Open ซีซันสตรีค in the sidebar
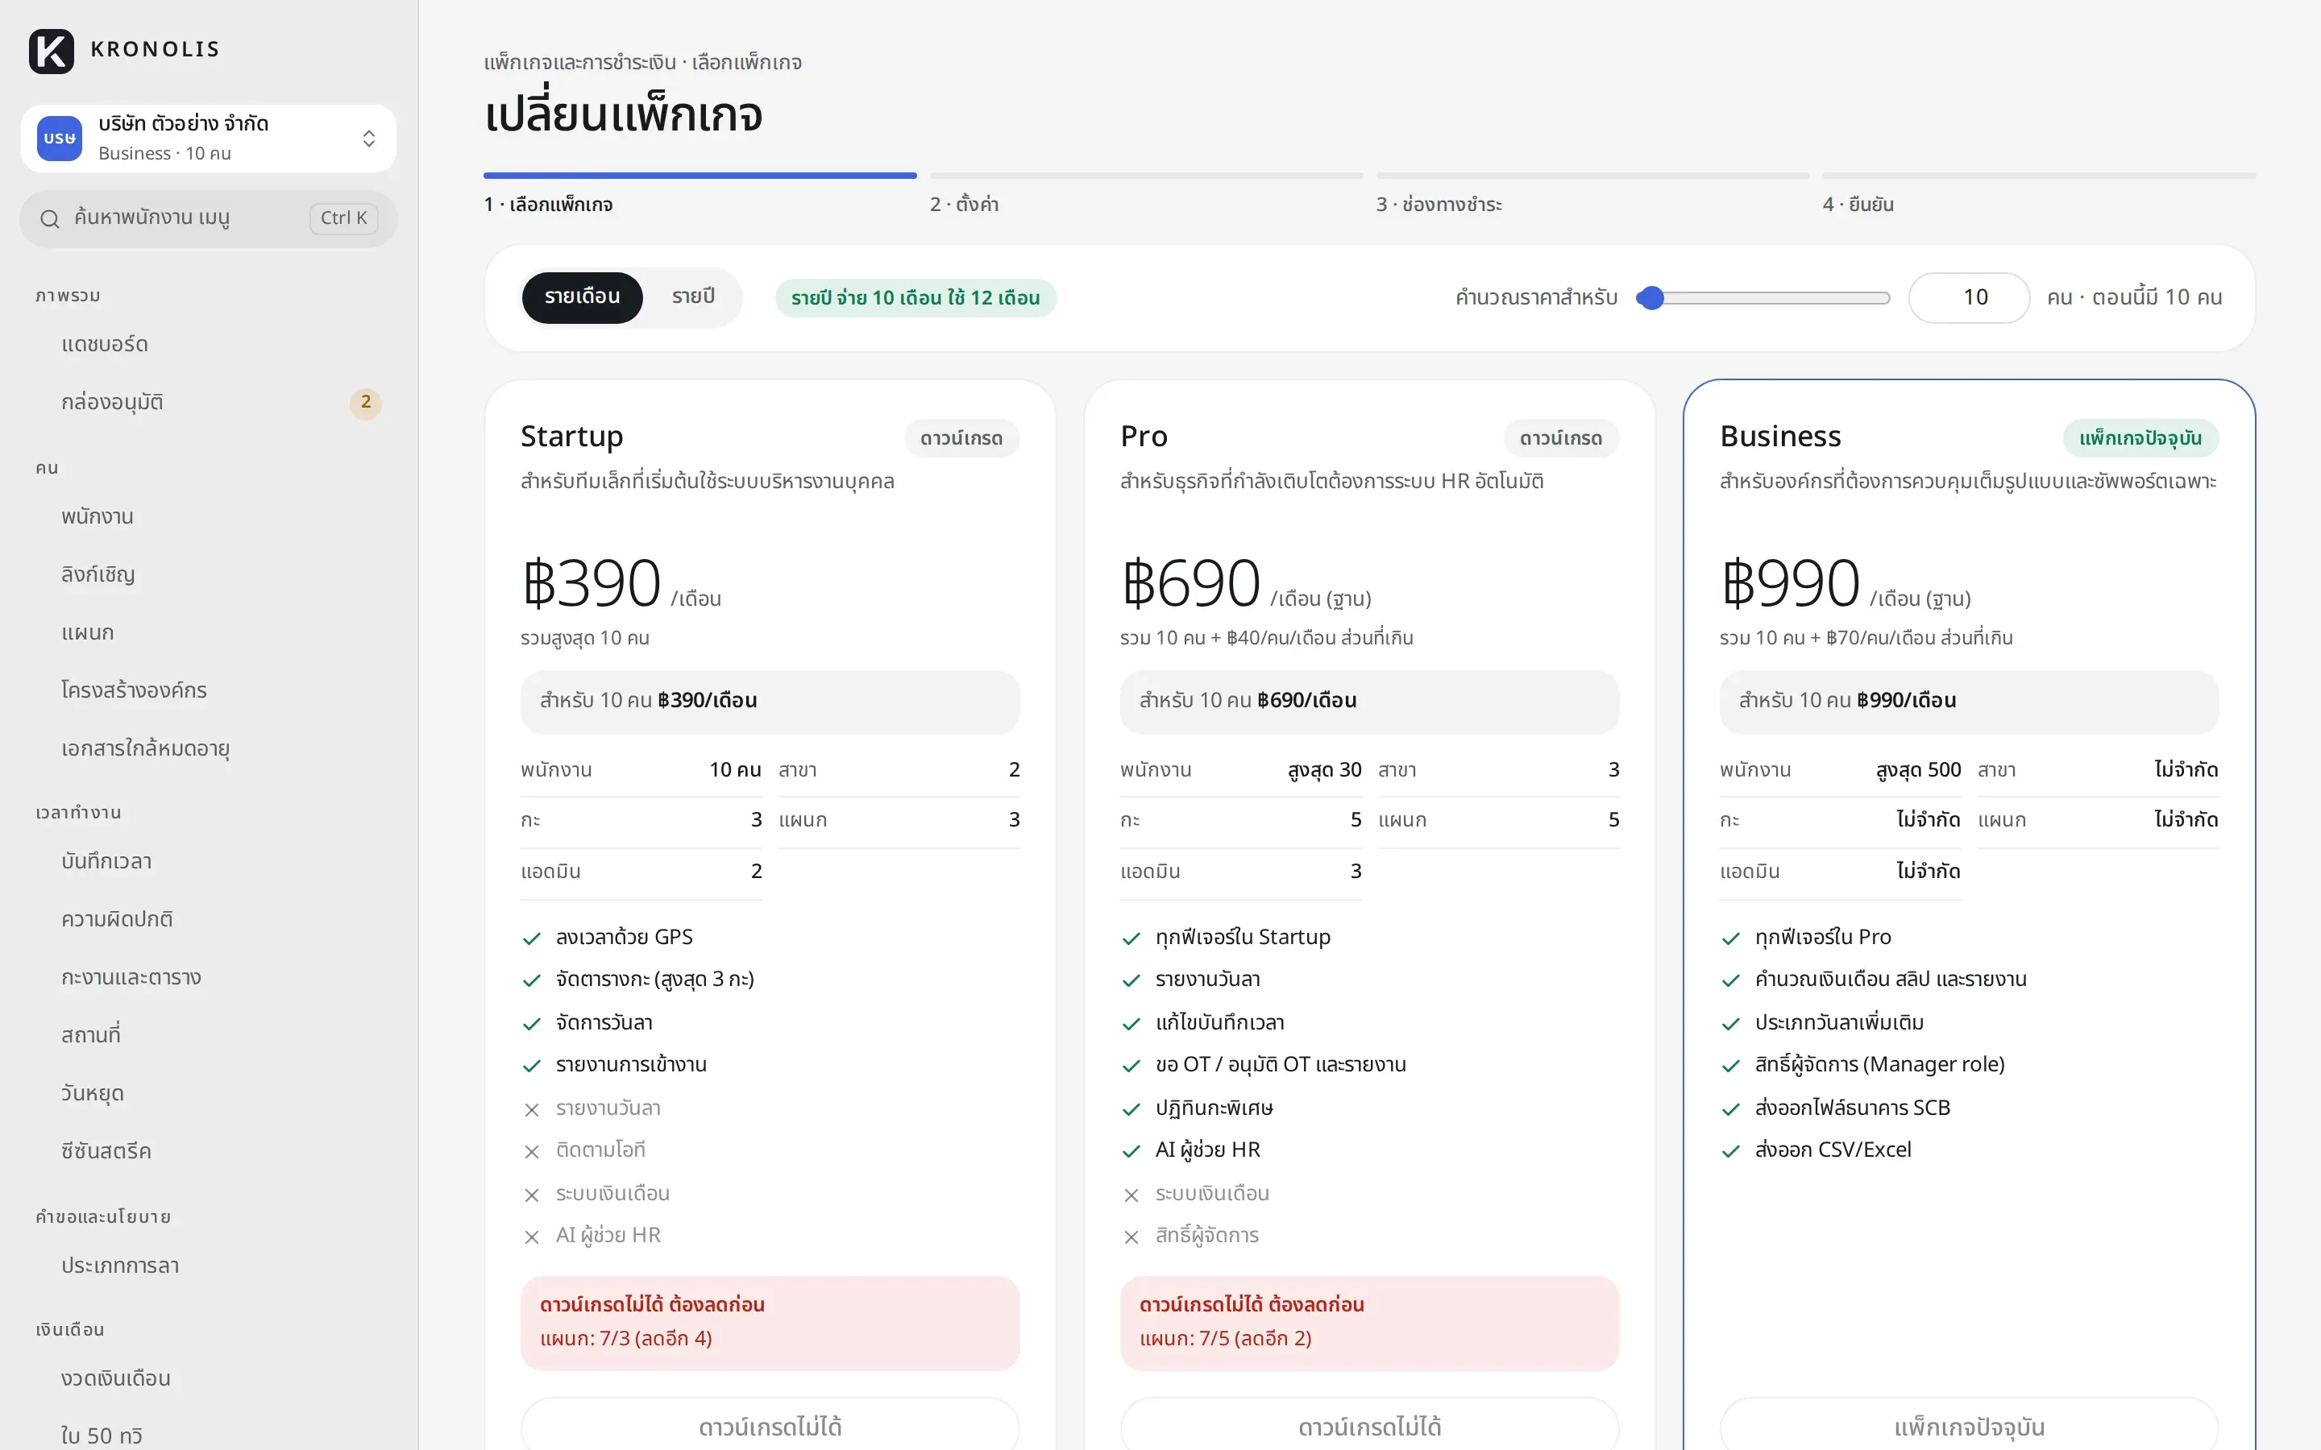The height and width of the screenshot is (1450, 2321). point(208,1152)
